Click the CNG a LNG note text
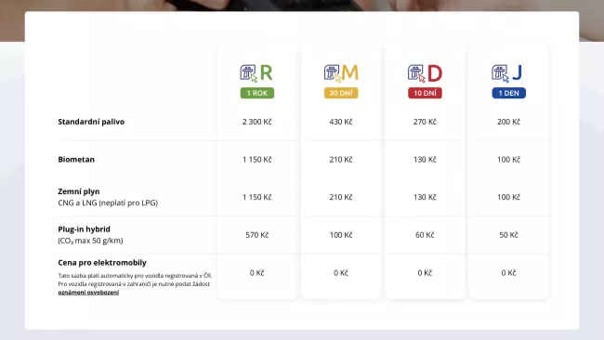The image size is (604, 340). point(108,203)
